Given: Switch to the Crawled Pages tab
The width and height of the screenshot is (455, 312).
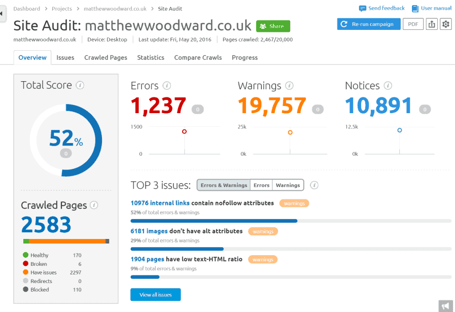Looking at the screenshot, I should tap(106, 57).
